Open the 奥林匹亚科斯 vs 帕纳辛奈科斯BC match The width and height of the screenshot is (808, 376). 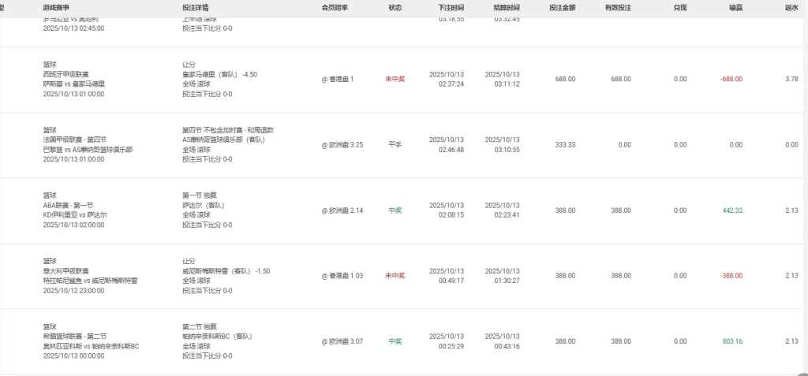click(x=91, y=346)
